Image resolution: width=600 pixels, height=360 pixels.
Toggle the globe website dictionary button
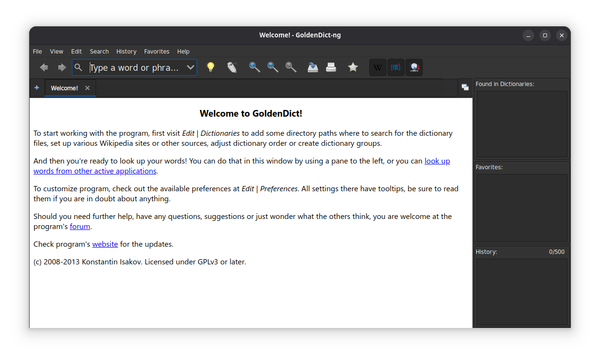pos(414,67)
